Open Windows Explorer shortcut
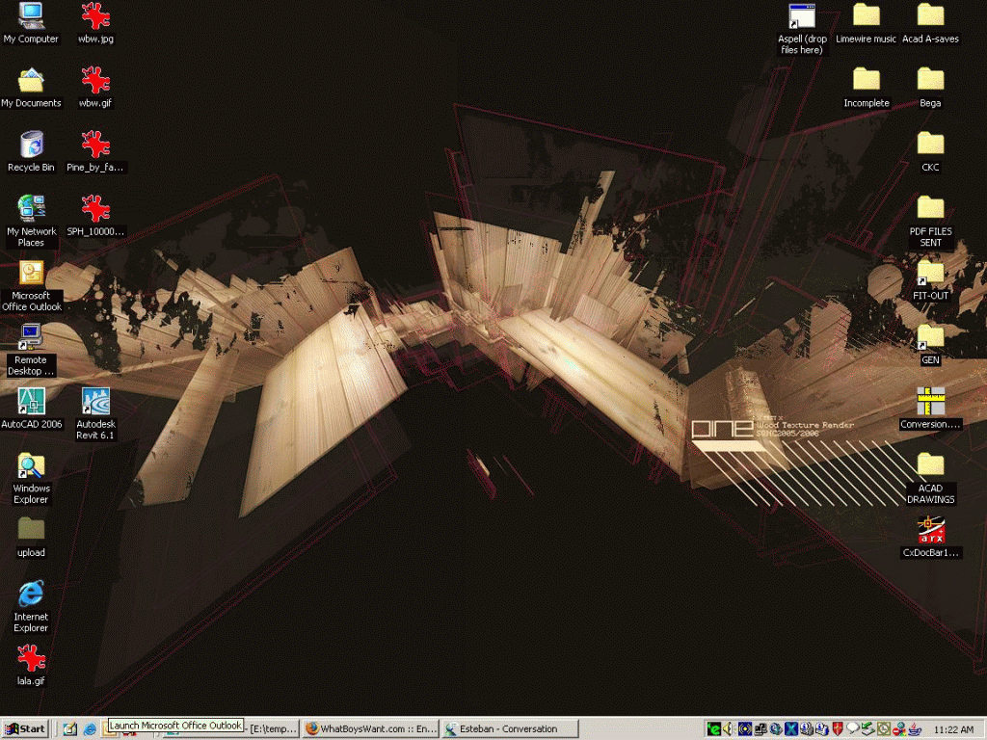 click(x=31, y=478)
